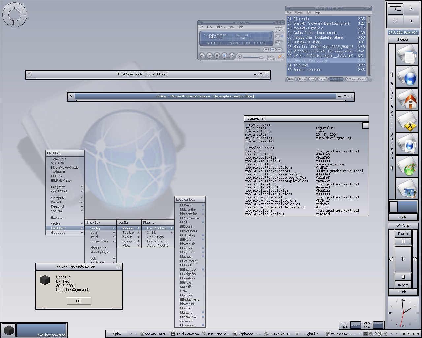Expand the Computer submenu
Screen dimensions: 422x338
tap(65, 198)
